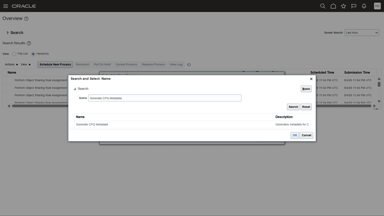Click the Name search input field

click(165, 98)
